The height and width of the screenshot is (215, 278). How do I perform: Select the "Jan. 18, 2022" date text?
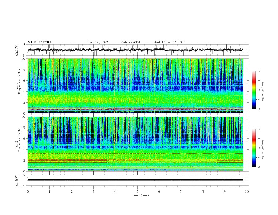tap(98, 42)
